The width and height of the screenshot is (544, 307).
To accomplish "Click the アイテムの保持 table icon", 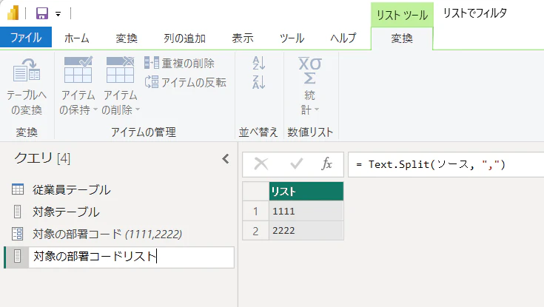I will tap(78, 70).
